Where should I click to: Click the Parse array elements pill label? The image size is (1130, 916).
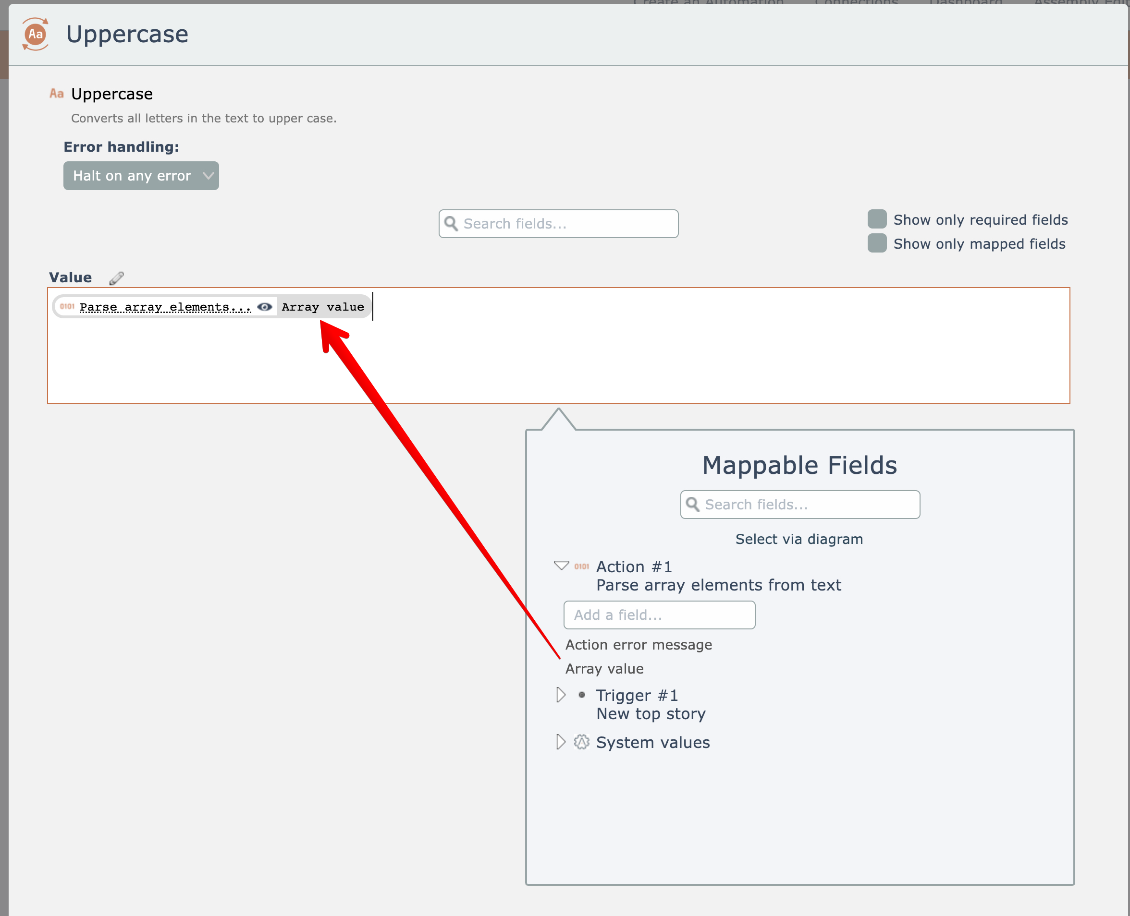(165, 307)
